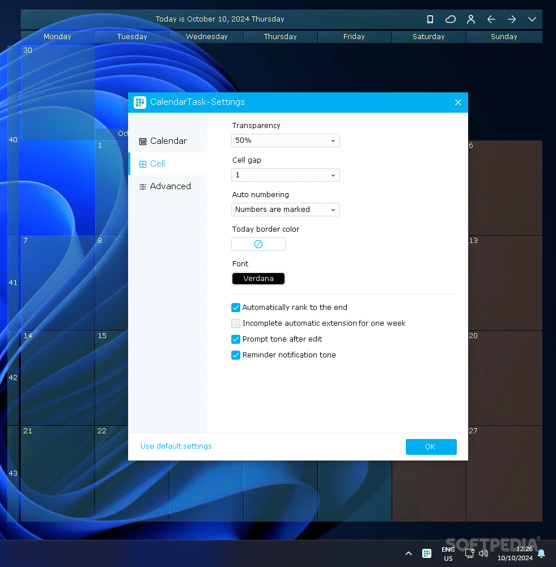Switch to the Advanced settings tab
Image resolution: width=556 pixels, height=567 pixels.
pyautogui.click(x=170, y=186)
